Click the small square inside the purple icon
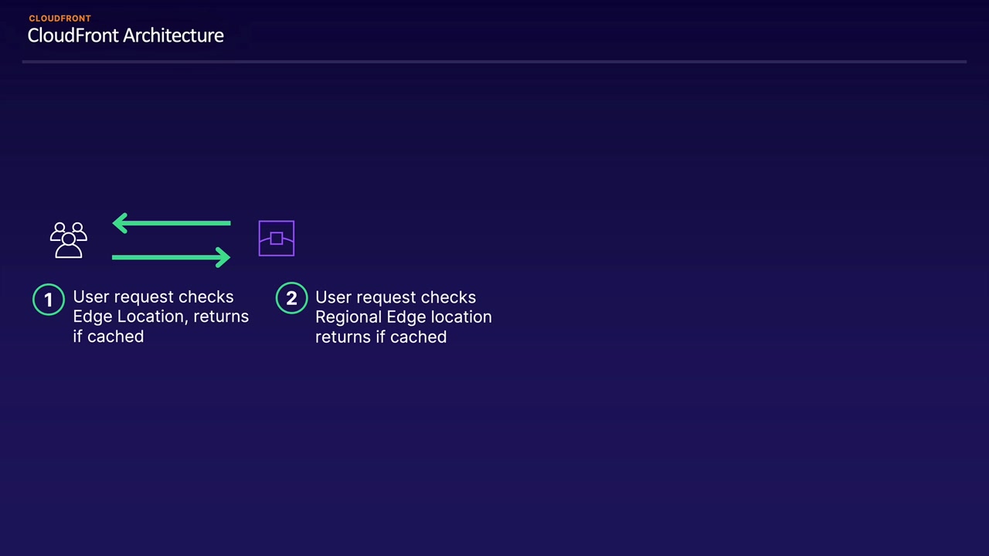The width and height of the screenshot is (989, 556). pos(276,239)
